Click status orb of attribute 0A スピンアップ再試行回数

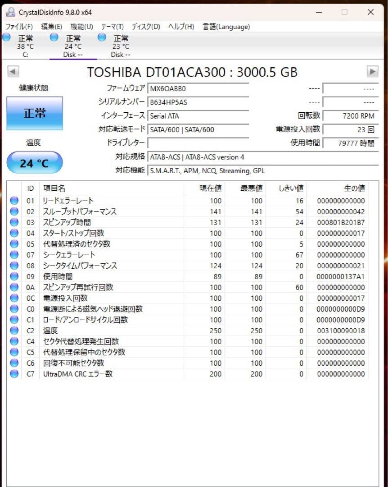14,287
